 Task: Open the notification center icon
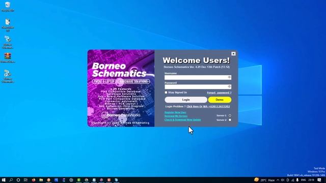click(x=319, y=180)
